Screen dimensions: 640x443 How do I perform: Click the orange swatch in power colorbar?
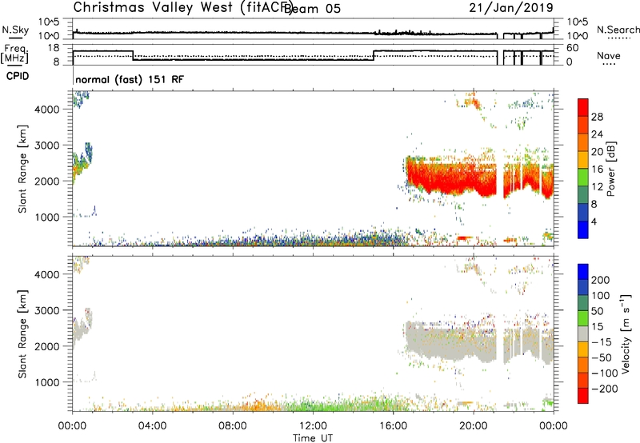[x=583, y=142]
